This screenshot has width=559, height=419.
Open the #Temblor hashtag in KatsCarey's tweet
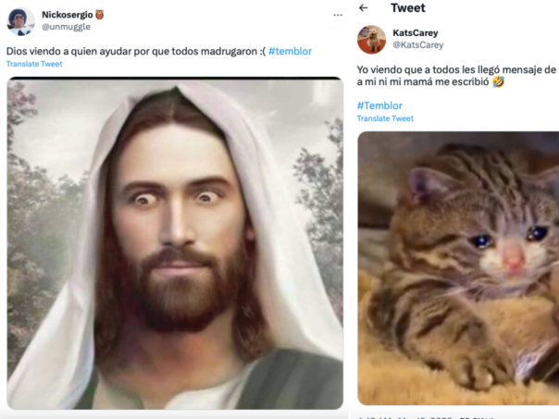point(379,105)
